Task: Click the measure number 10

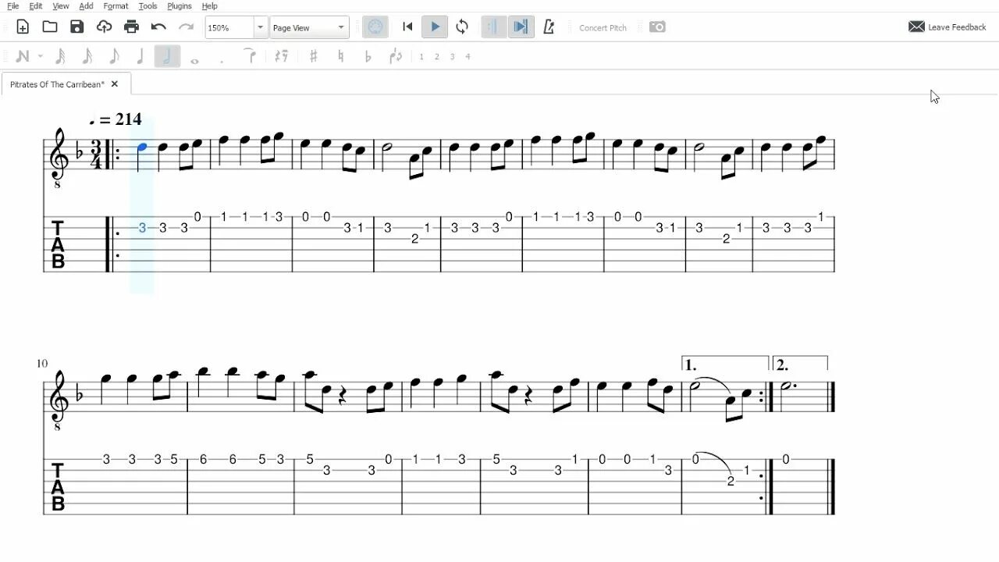Action: (x=42, y=364)
